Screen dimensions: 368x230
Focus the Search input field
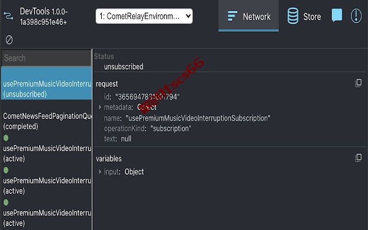click(46, 58)
